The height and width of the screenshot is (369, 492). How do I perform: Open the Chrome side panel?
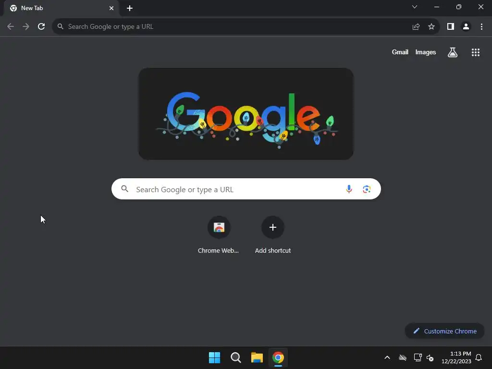tap(451, 27)
